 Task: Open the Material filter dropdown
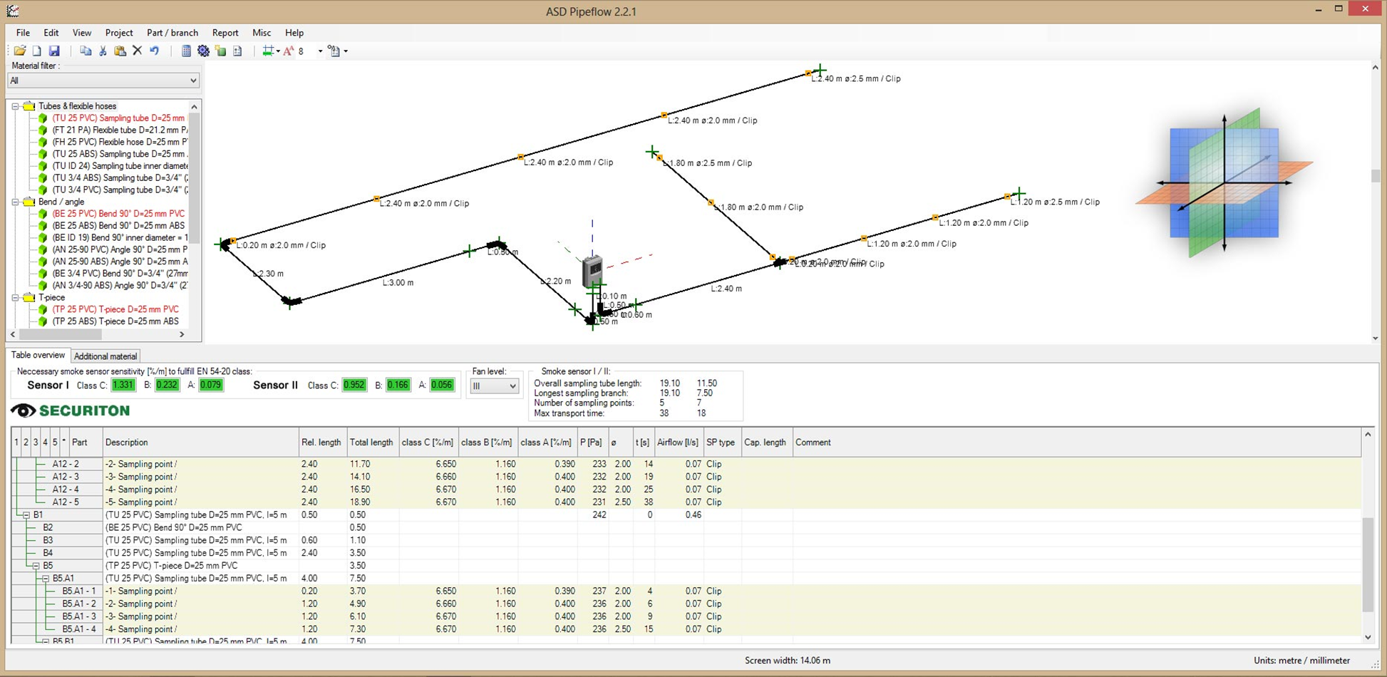click(103, 81)
